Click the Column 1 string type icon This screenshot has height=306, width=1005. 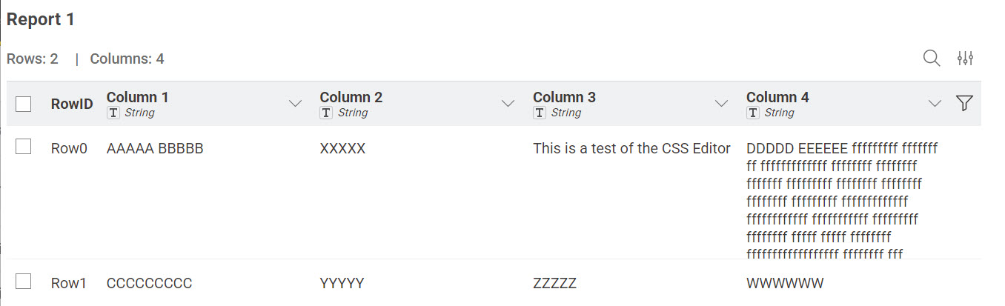[113, 113]
